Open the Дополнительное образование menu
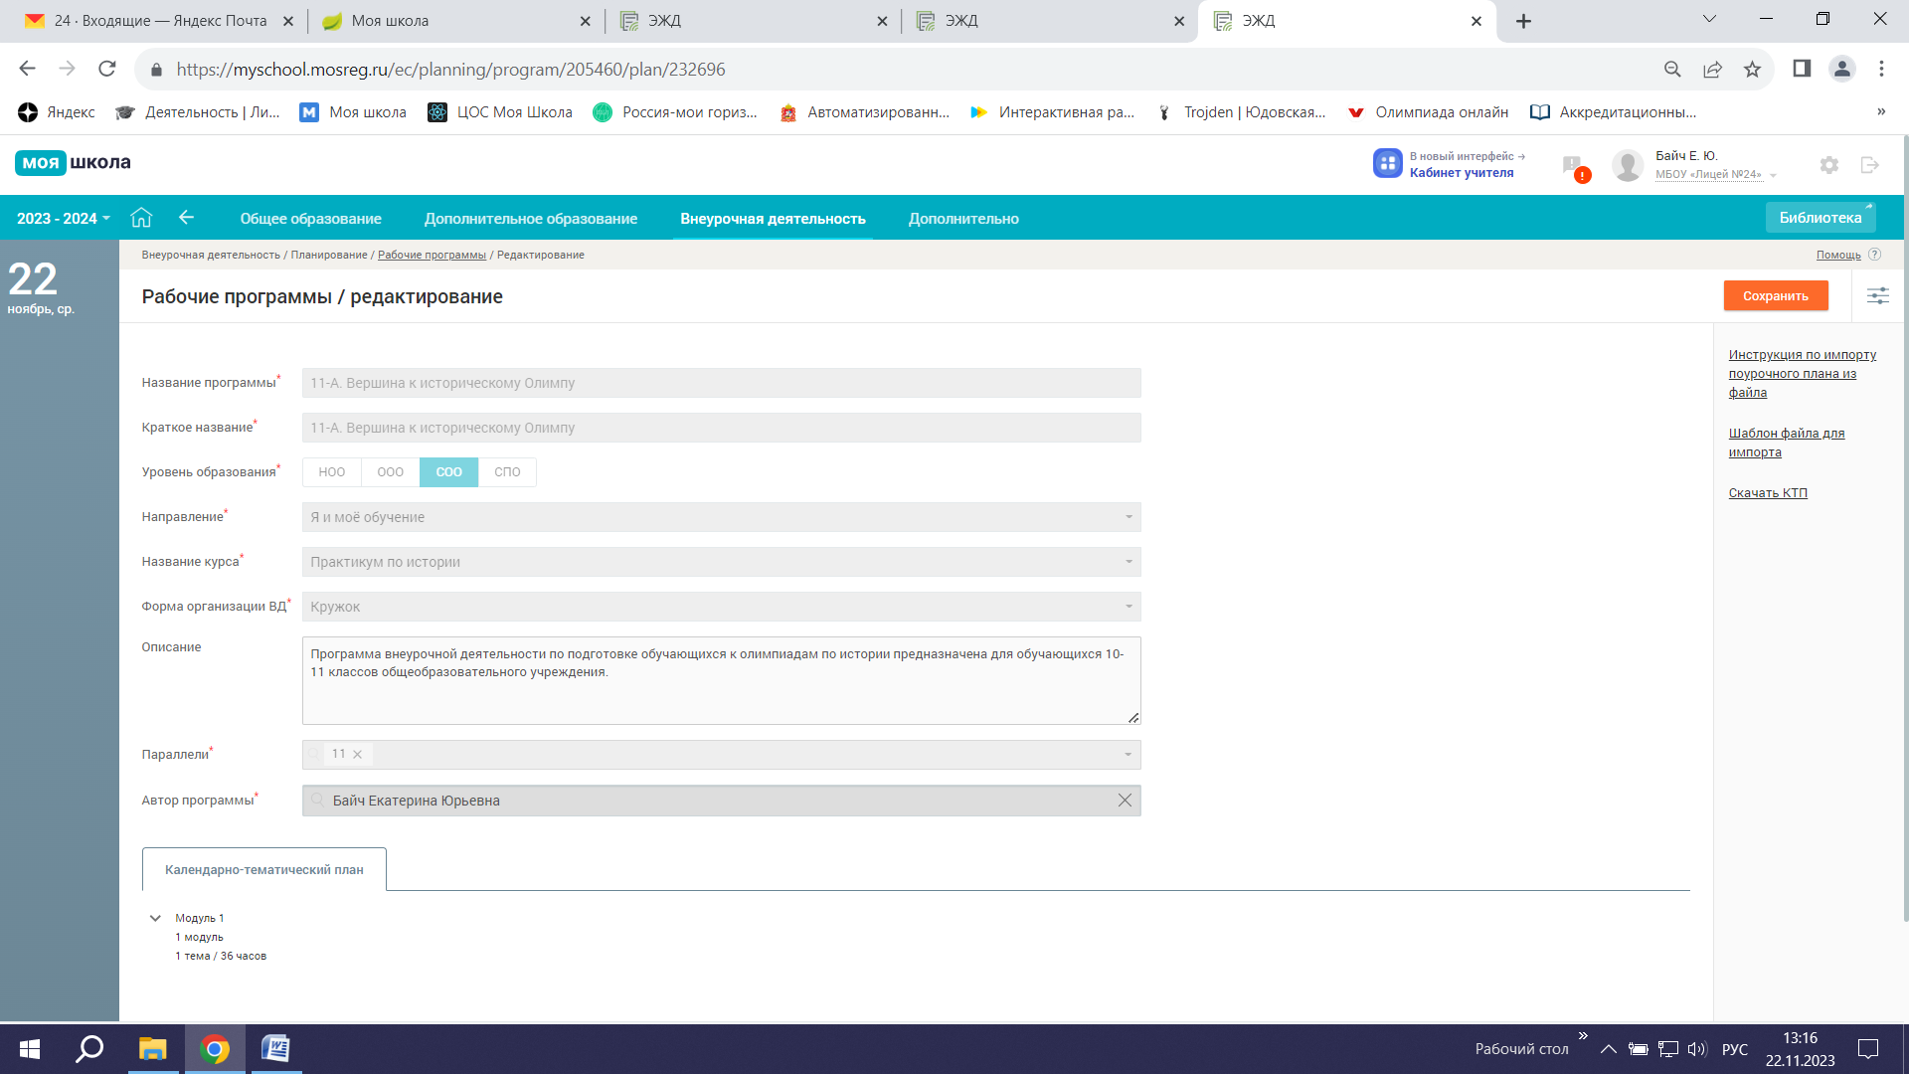Viewport: 1909px width, 1074px height. (531, 219)
